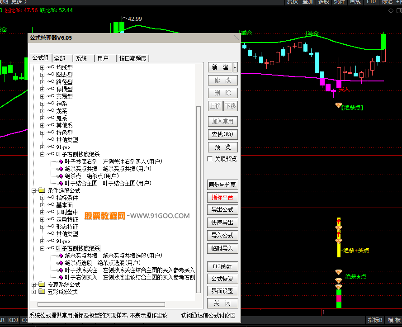The width and height of the screenshot is (402, 327).
Task: Click the 五彩K线公式 folder icon
Action: [42, 291]
